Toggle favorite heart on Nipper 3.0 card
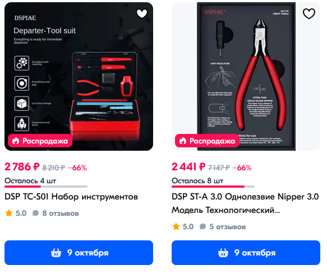327x274 pixels. (x=309, y=14)
